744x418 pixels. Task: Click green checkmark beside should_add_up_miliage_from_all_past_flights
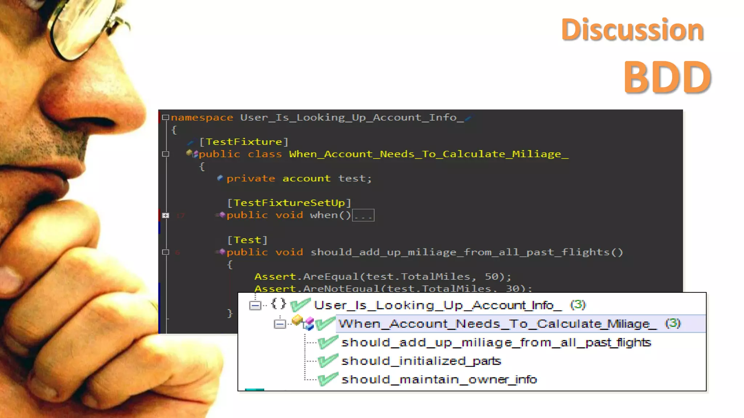click(x=328, y=342)
